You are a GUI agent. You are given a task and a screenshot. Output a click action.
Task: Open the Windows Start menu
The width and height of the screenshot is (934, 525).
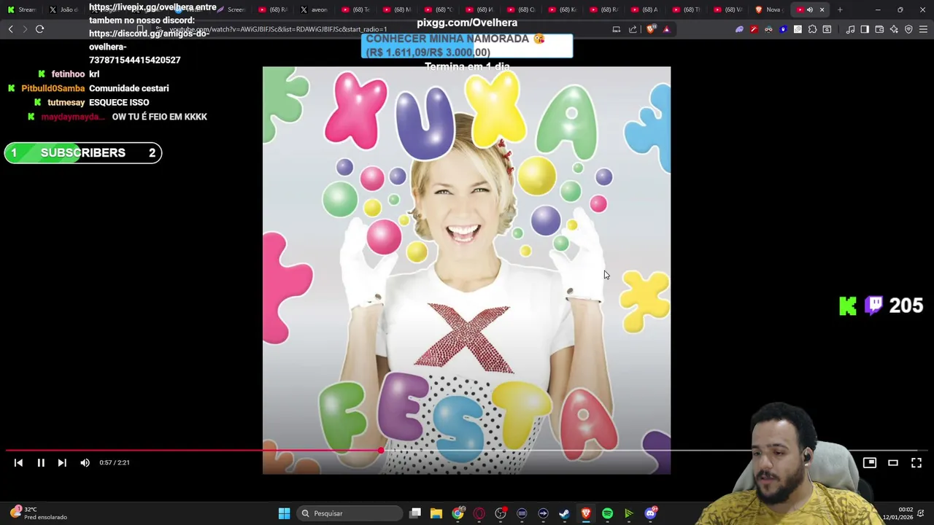284,513
